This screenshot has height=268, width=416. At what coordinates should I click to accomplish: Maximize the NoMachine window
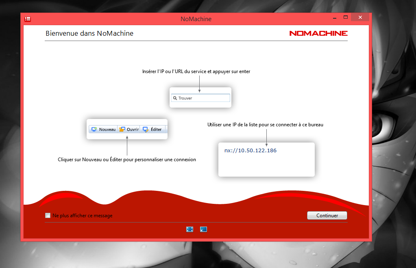pos(346,17)
